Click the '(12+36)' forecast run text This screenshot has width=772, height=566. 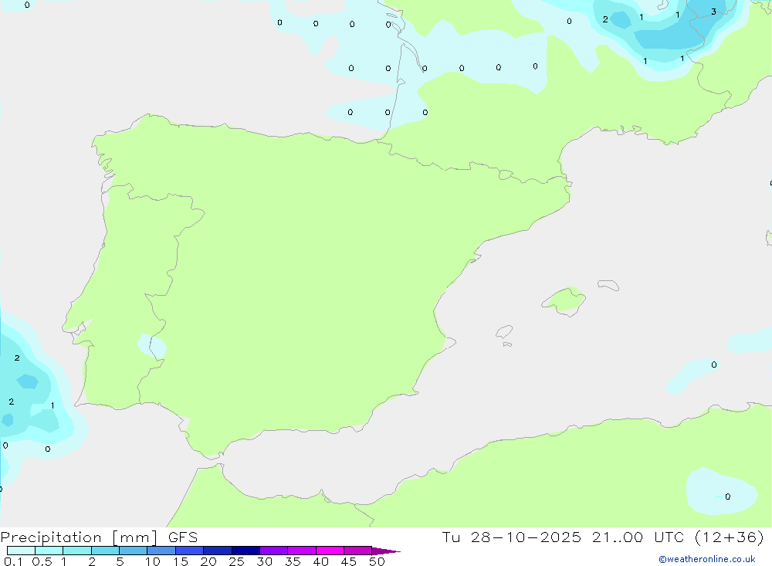coord(730,537)
